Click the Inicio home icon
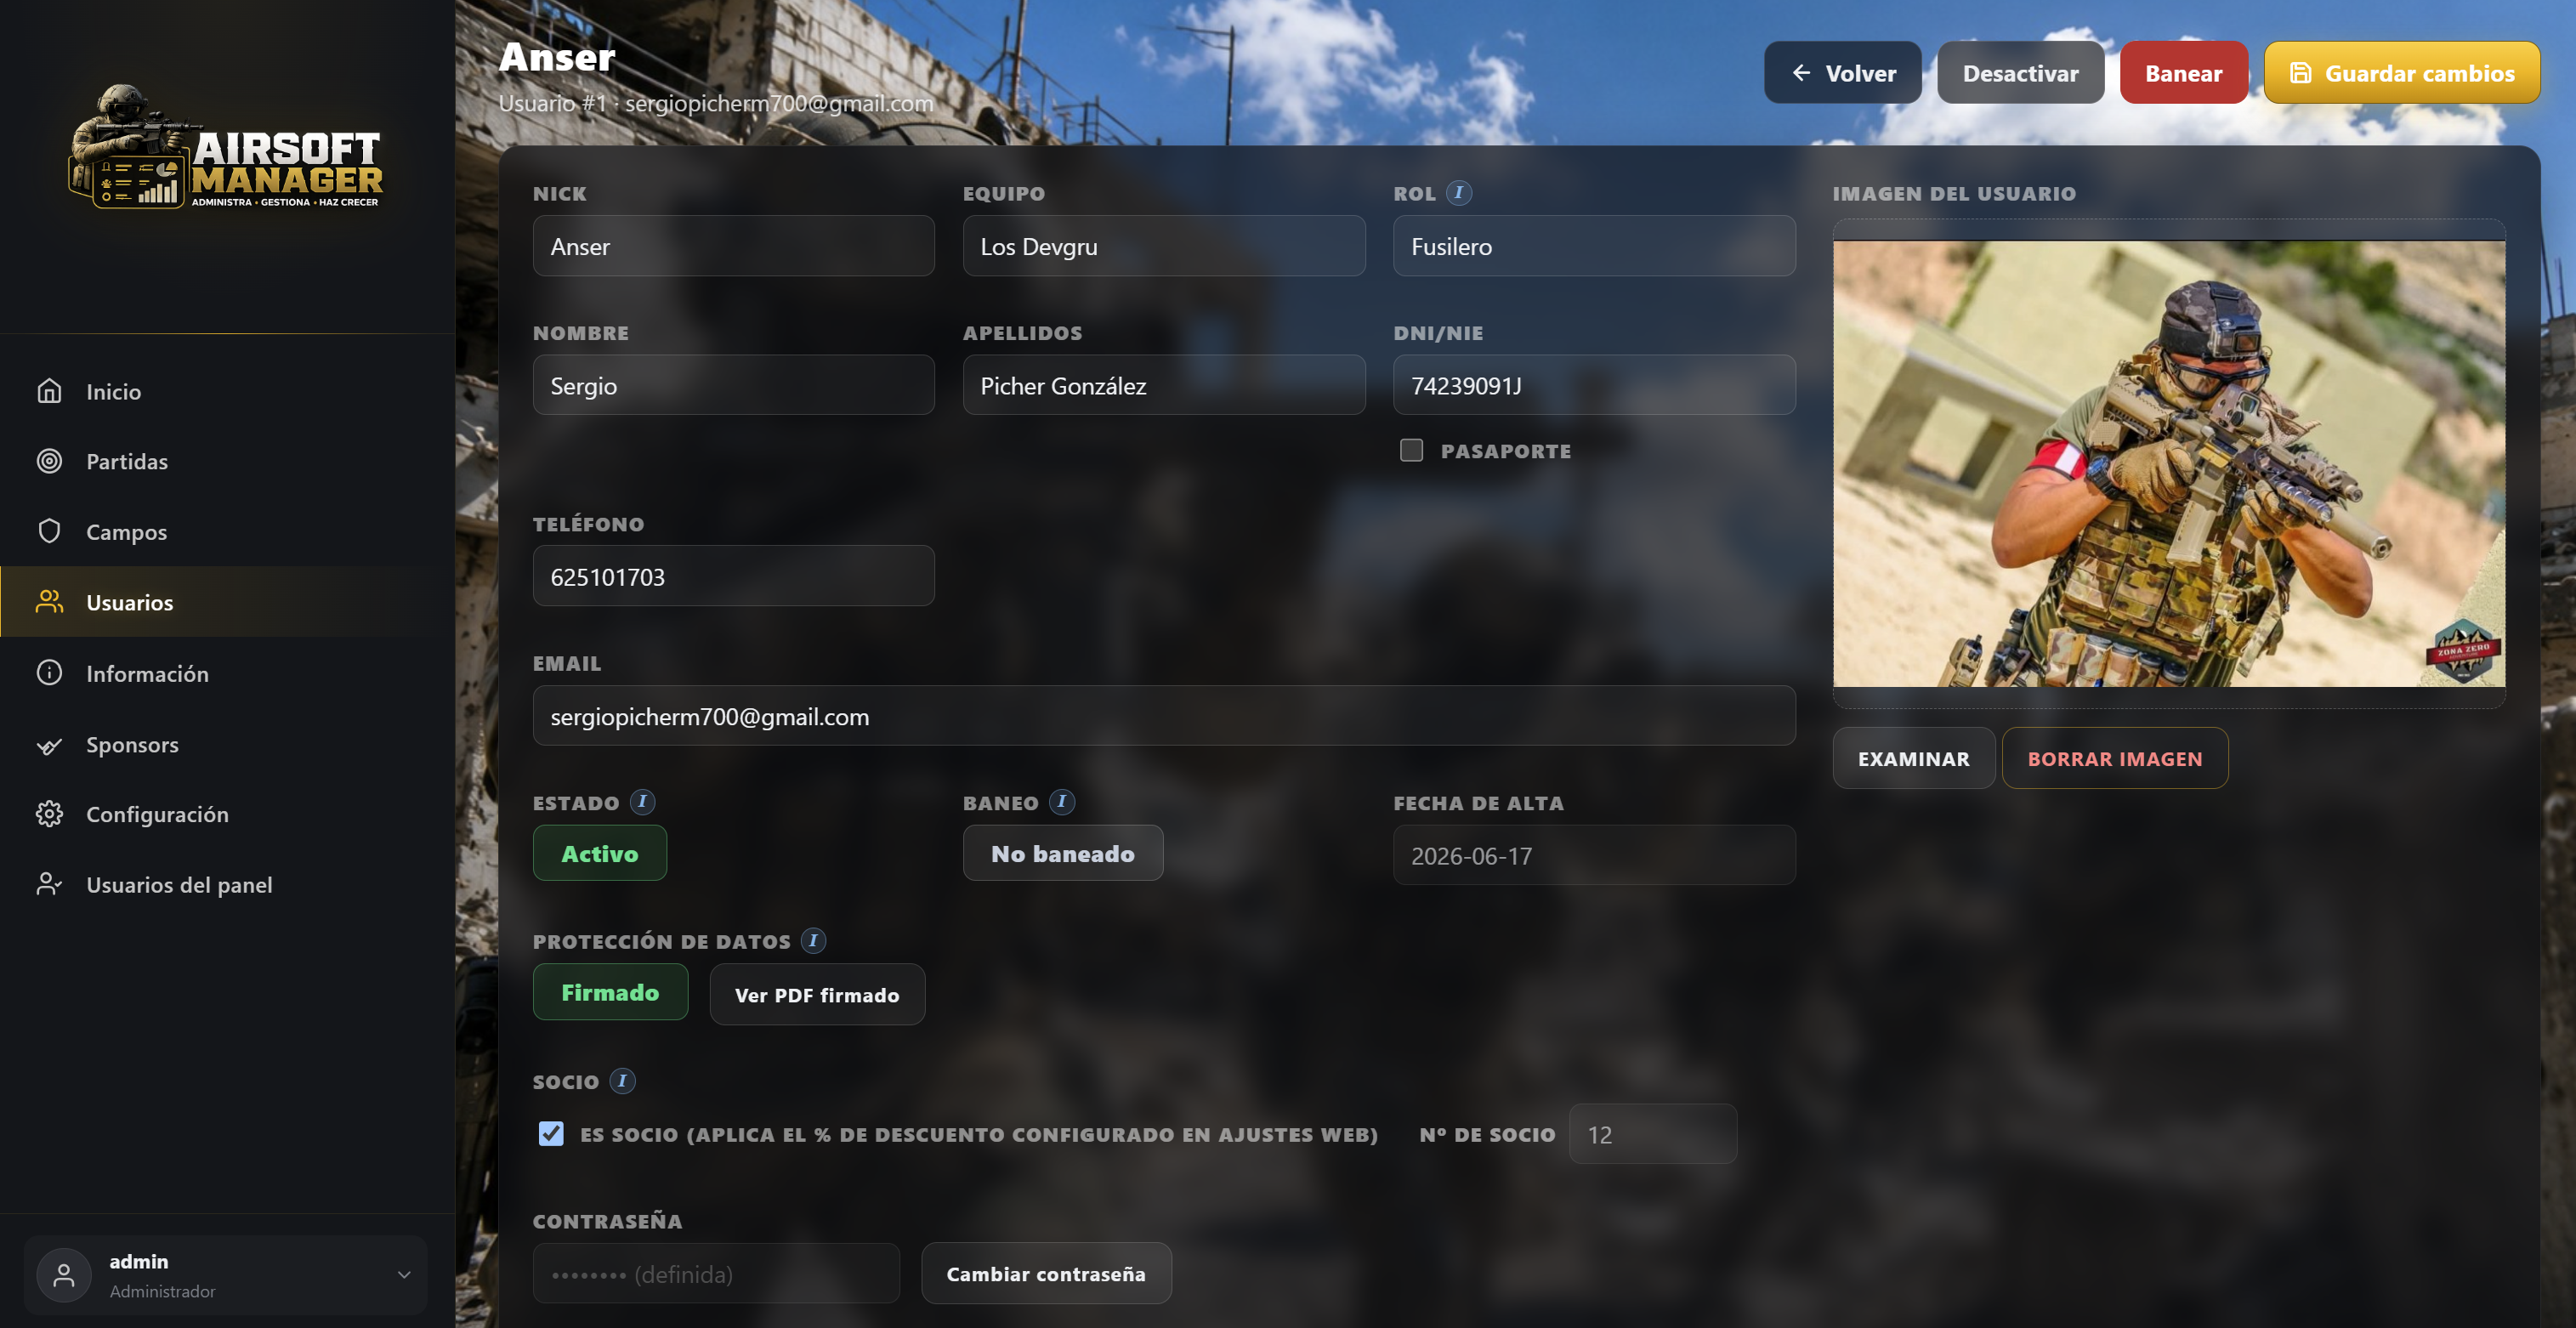 [x=49, y=391]
